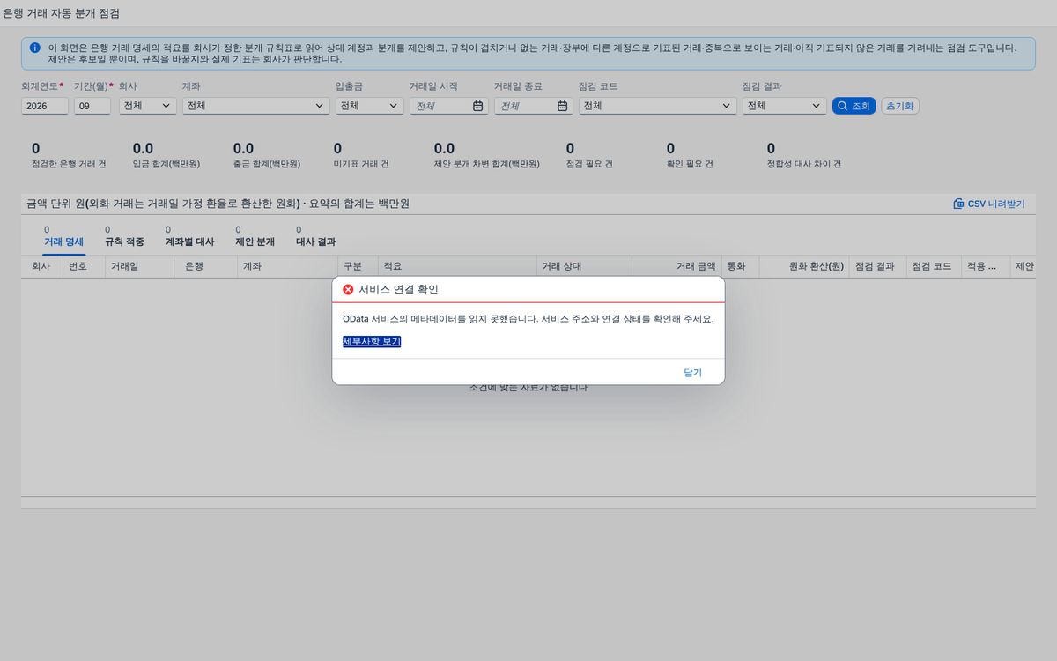
Task: Select the 원화 환산(원) column header
Action: tap(804, 266)
